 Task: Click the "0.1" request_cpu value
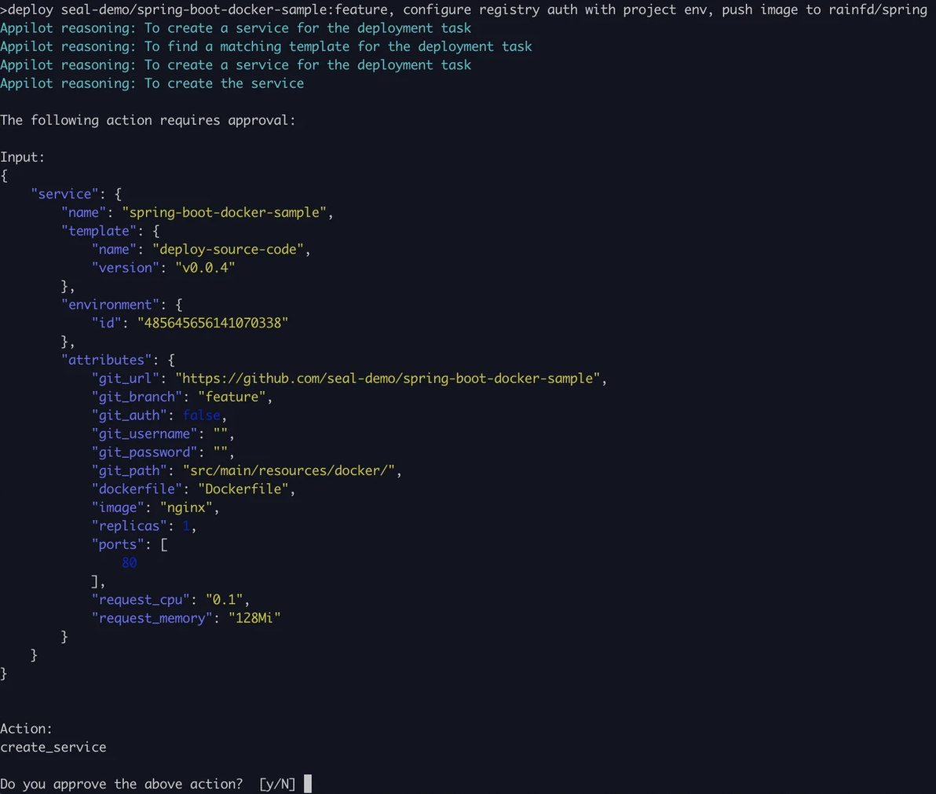[224, 599]
